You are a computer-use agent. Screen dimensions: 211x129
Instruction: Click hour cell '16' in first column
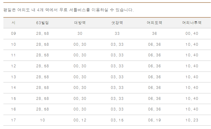click(x=14, y=109)
